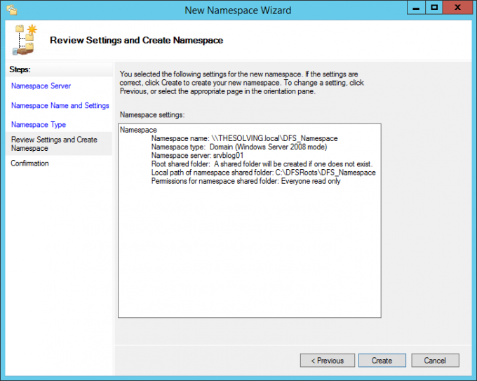477x381 pixels.
Task: Minimize the New Namespace Wizard window
Action: click(x=415, y=8)
